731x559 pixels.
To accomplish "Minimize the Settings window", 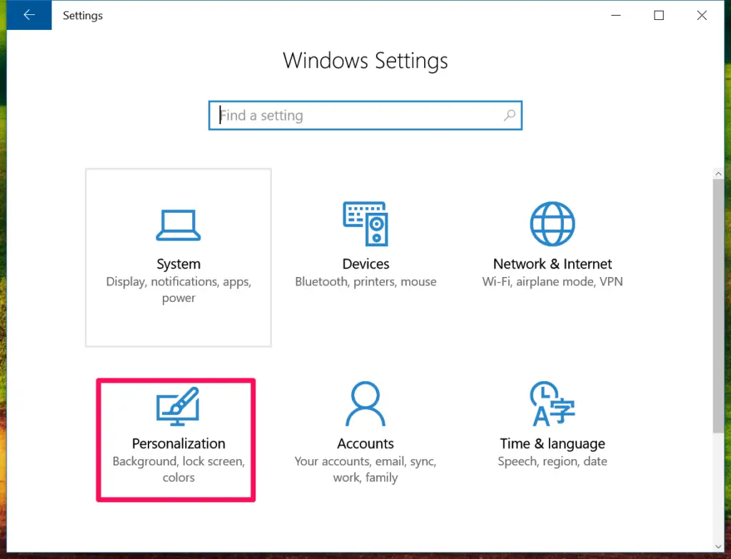I will click(615, 15).
